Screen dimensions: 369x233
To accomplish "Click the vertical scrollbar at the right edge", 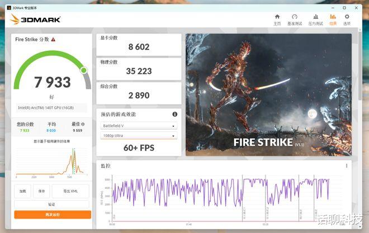I will click(360, 66).
